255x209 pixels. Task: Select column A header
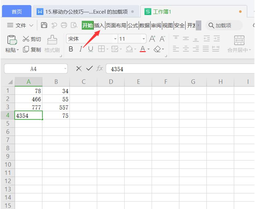[28, 81]
